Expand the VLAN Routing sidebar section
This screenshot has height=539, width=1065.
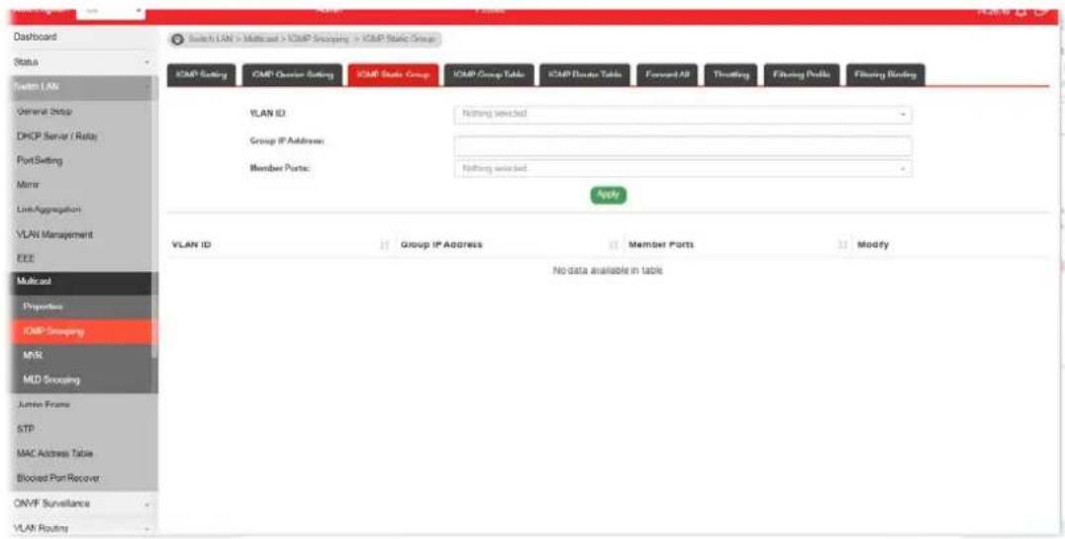[81, 527]
